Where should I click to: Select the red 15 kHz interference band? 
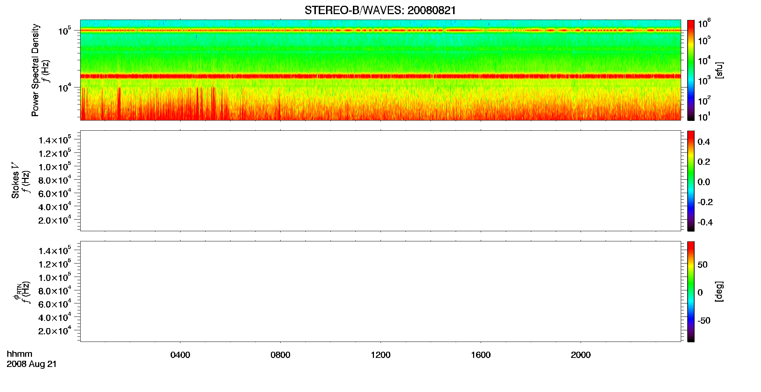(x=380, y=76)
